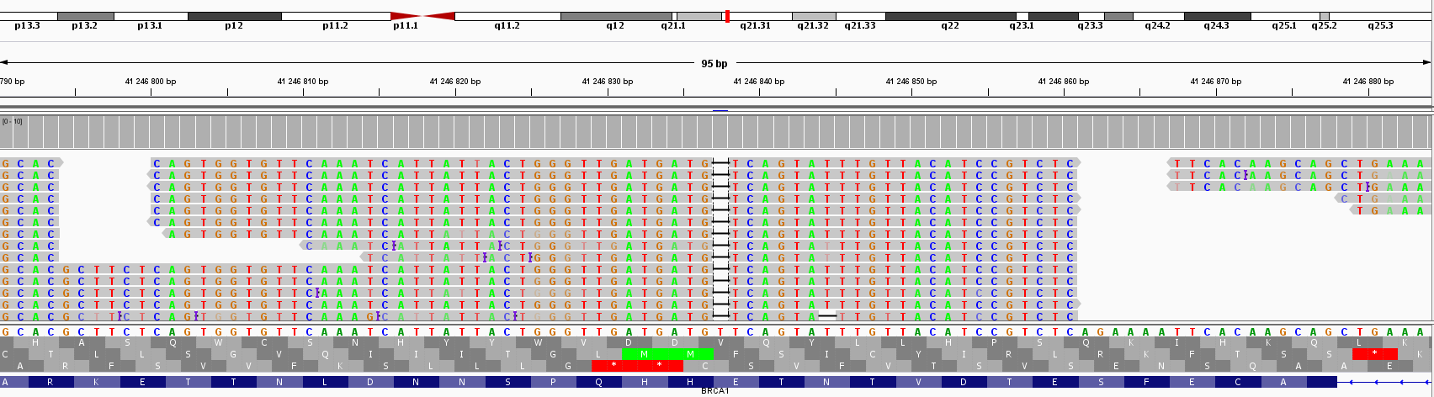
Task: Click the leftmost red stop codon asterisk
Action: (614, 366)
